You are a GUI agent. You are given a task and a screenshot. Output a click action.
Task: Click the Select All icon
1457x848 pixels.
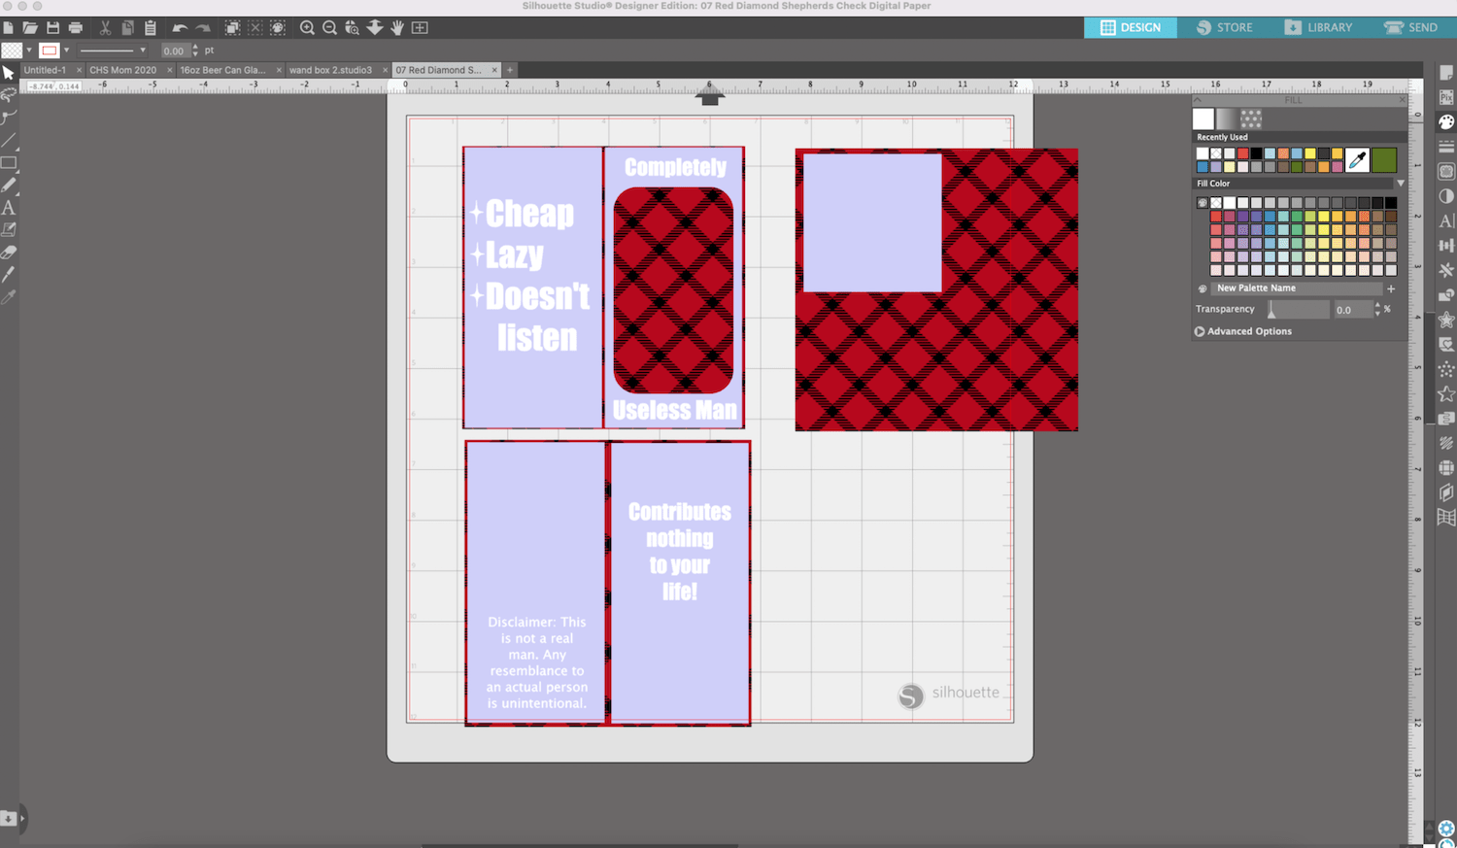(x=232, y=28)
